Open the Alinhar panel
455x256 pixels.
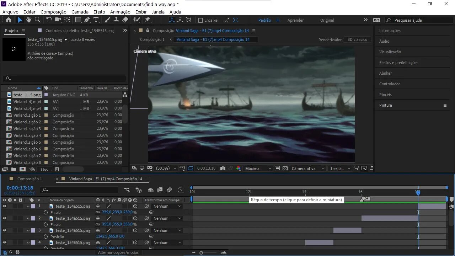point(385,73)
